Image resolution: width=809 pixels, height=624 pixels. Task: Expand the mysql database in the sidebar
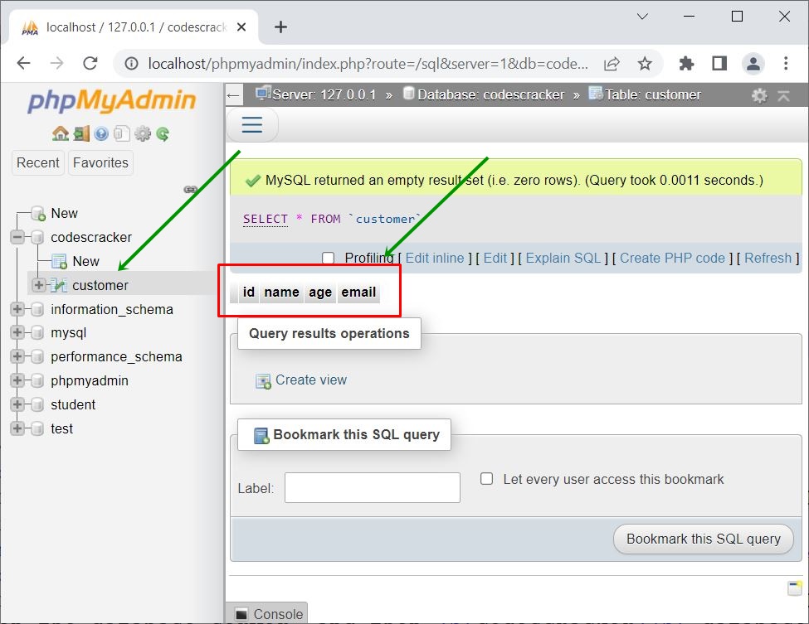point(18,332)
